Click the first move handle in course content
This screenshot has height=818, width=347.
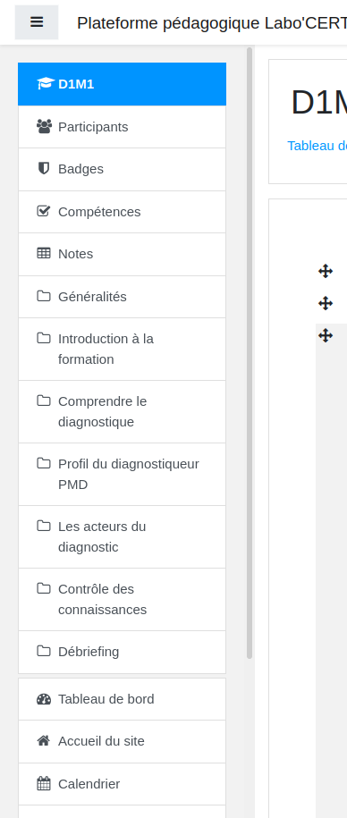pyautogui.click(x=326, y=271)
